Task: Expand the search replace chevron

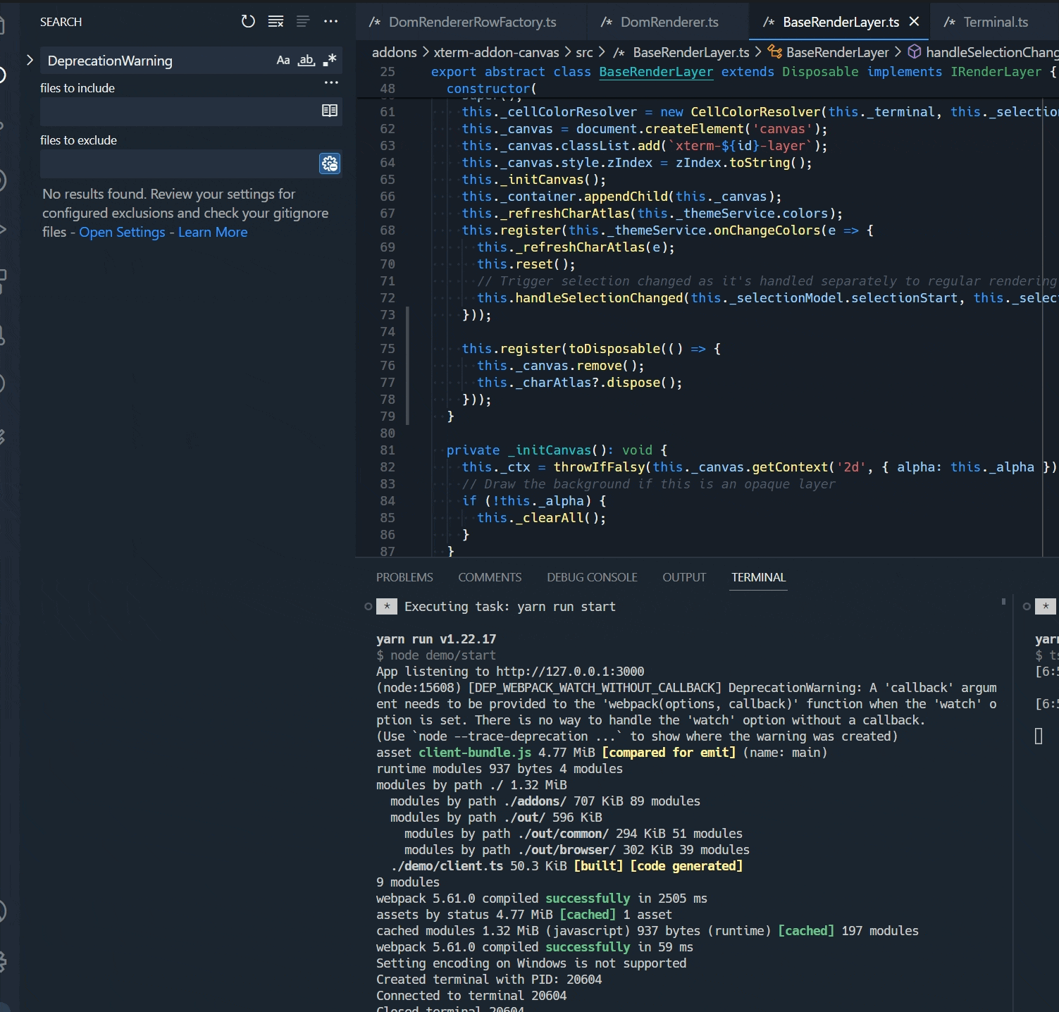Action: [x=30, y=60]
